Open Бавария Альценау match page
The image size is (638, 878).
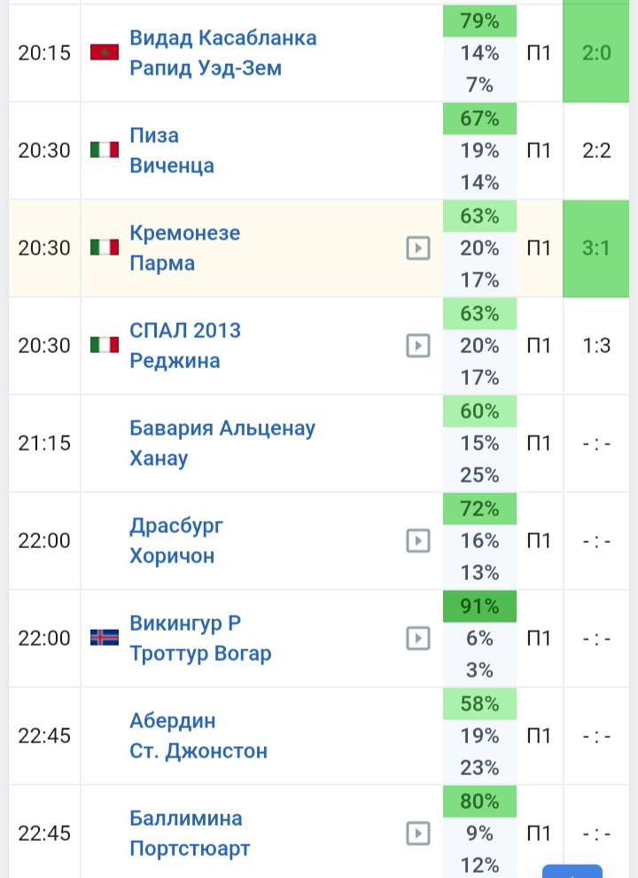pos(222,428)
